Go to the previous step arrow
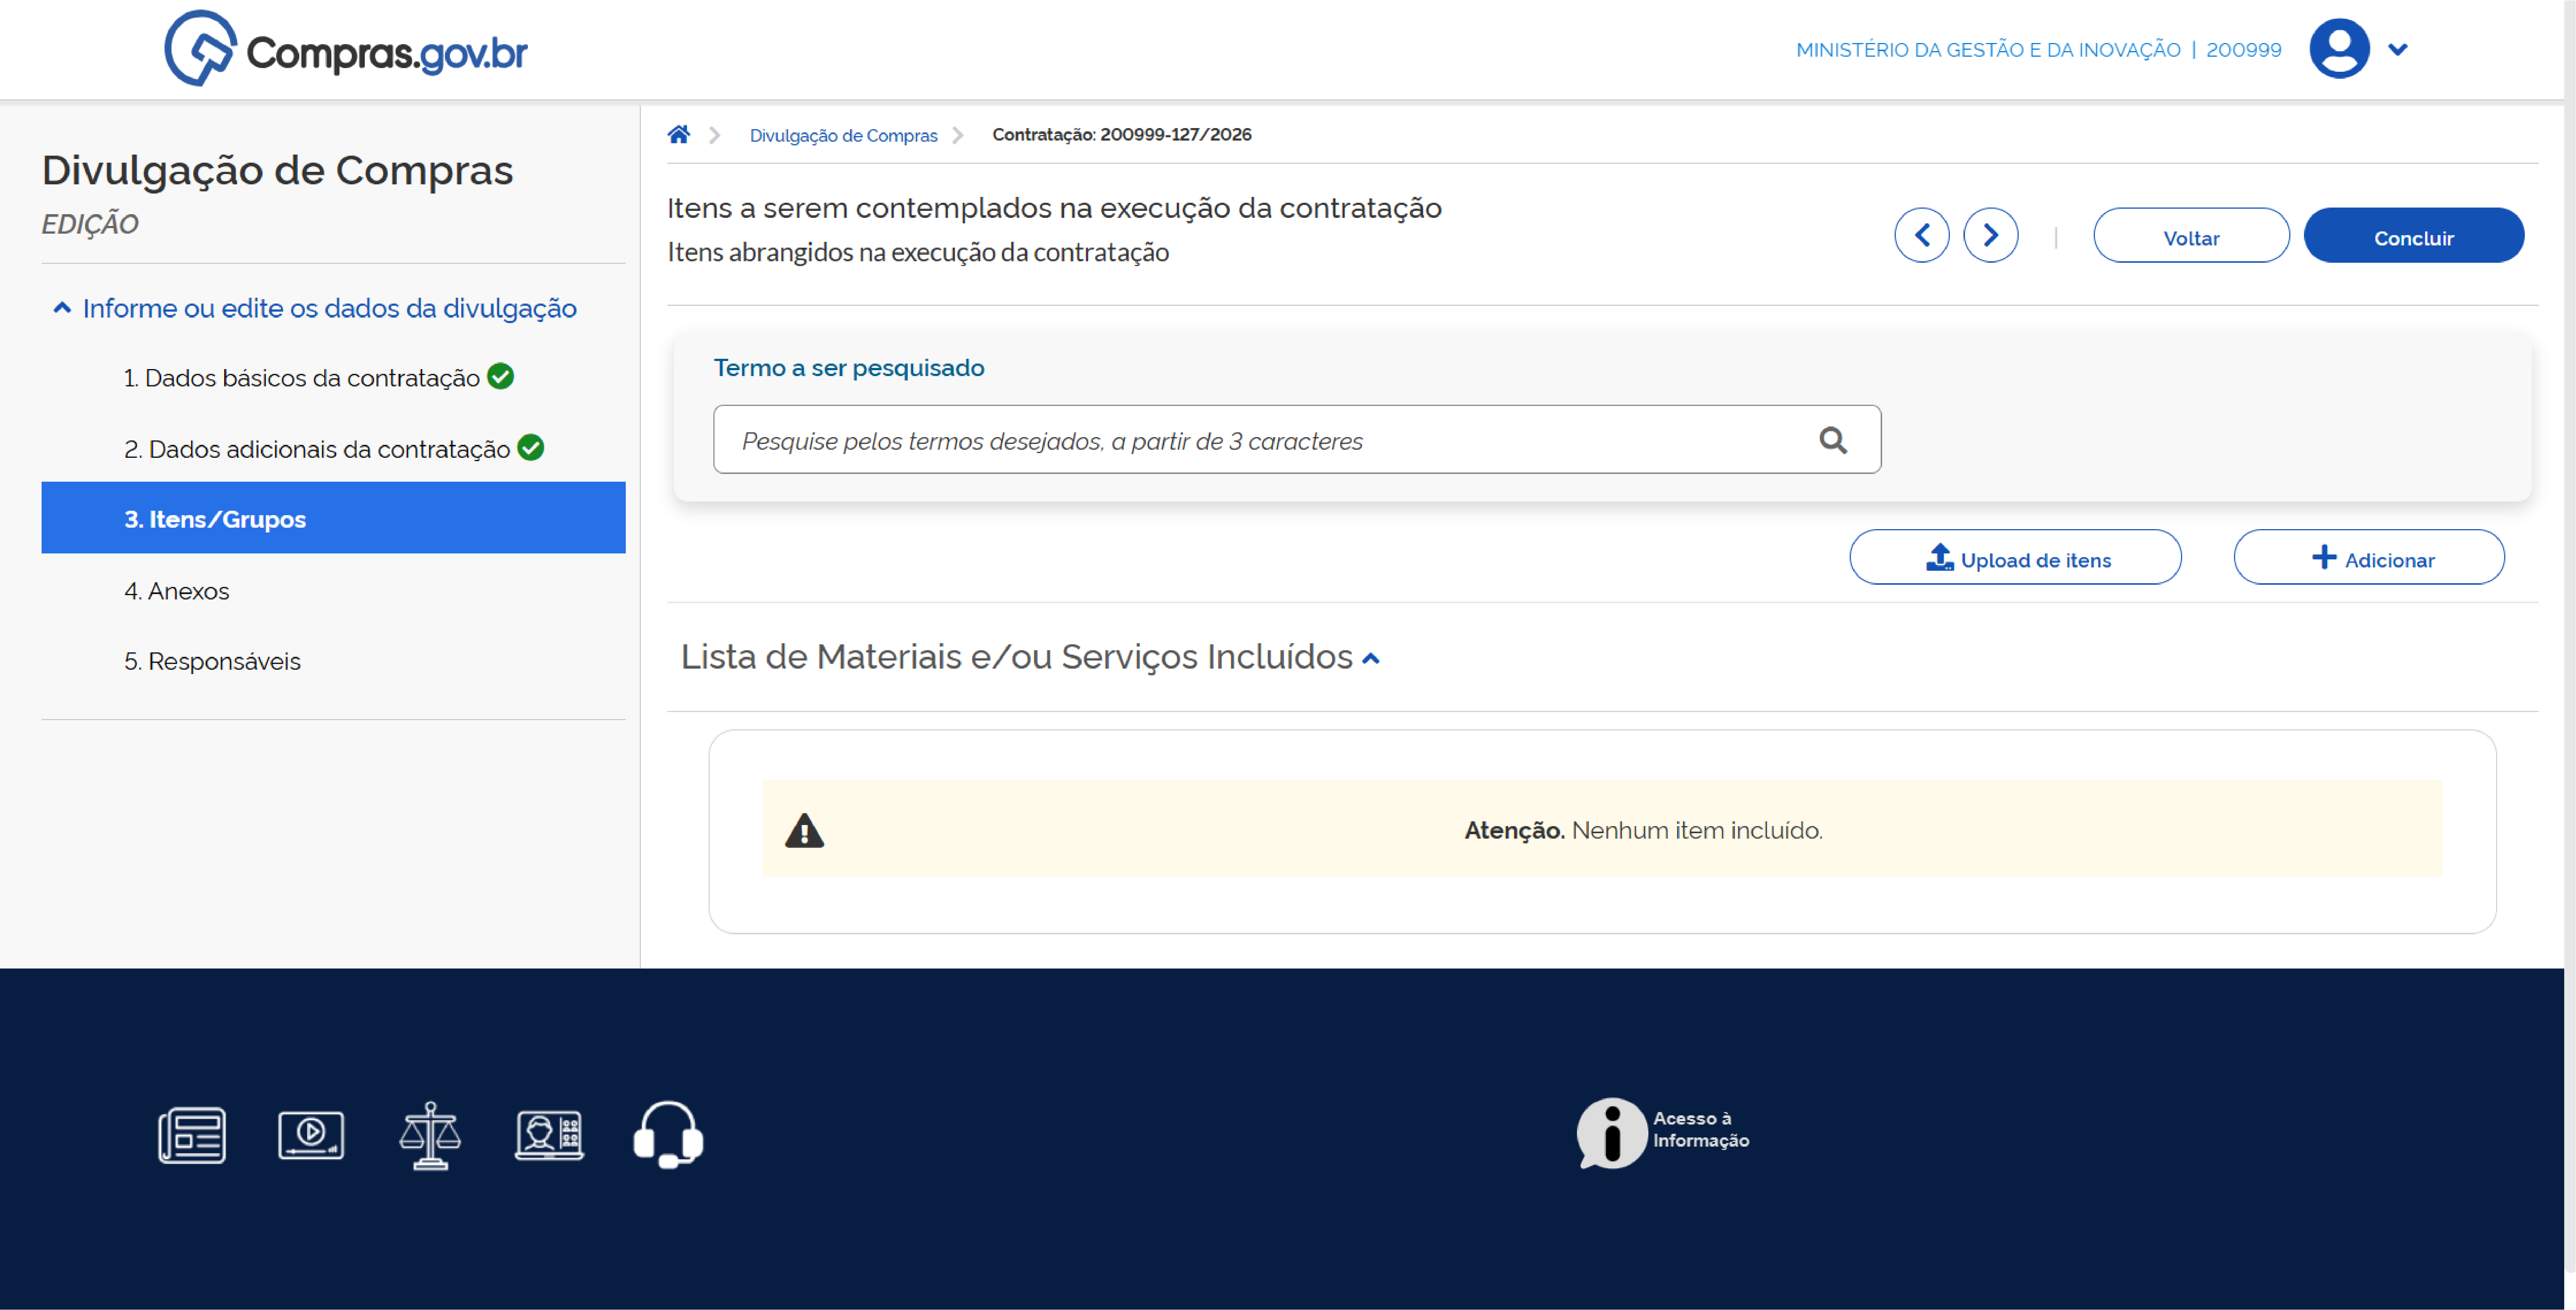2576x1310 pixels. click(1921, 235)
